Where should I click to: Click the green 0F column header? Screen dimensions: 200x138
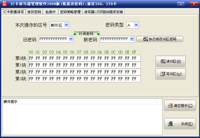point(134,52)
